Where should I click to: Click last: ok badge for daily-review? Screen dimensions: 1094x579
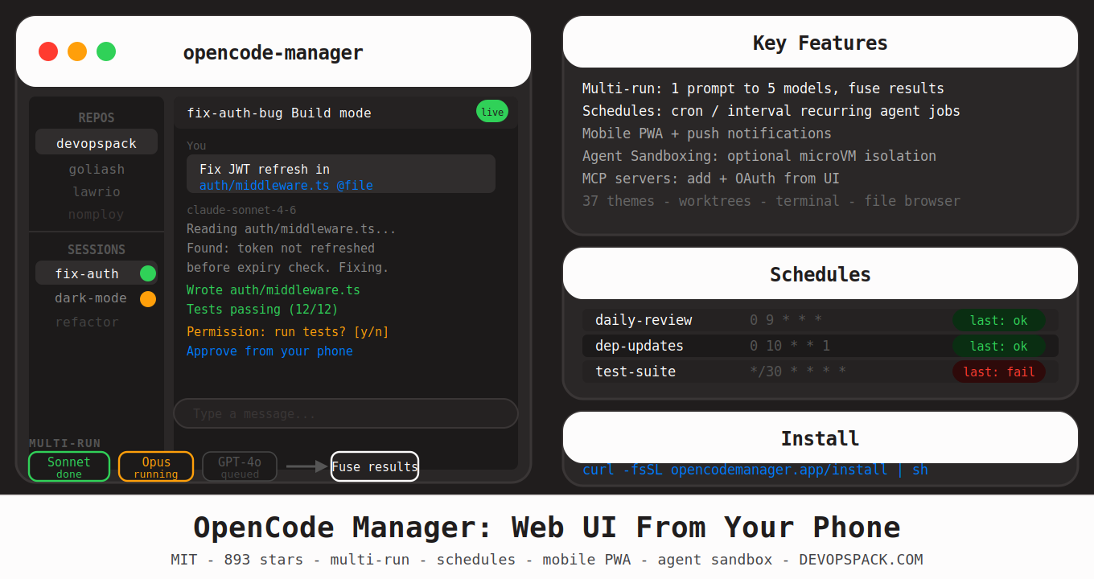[x=999, y=320]
